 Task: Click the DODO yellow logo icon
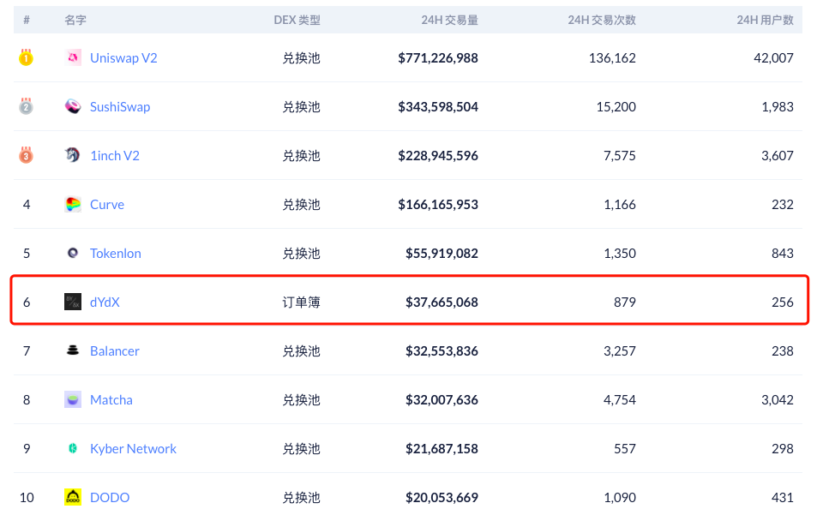[x=73, y=497]
